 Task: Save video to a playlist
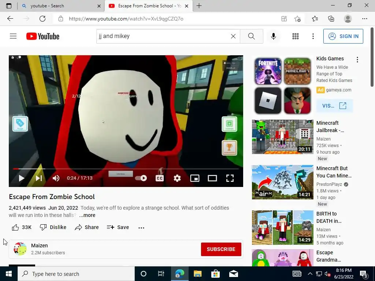coord(118,227)
